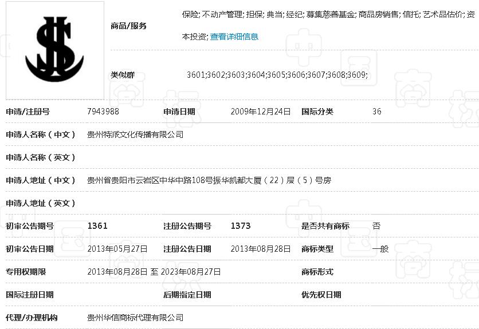Click the 代理/办理机构 label

click(x=32, y=318)
